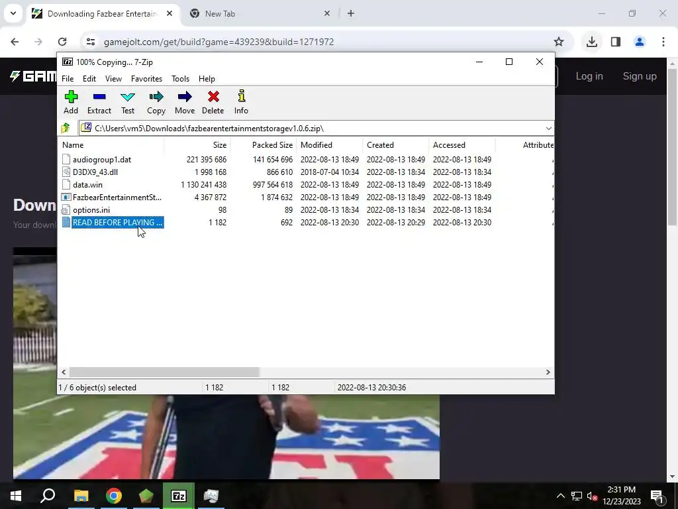The width and height of the screenshot is (678, 509).
Task: Open the Edit menu
Action: tap(89, 79)
